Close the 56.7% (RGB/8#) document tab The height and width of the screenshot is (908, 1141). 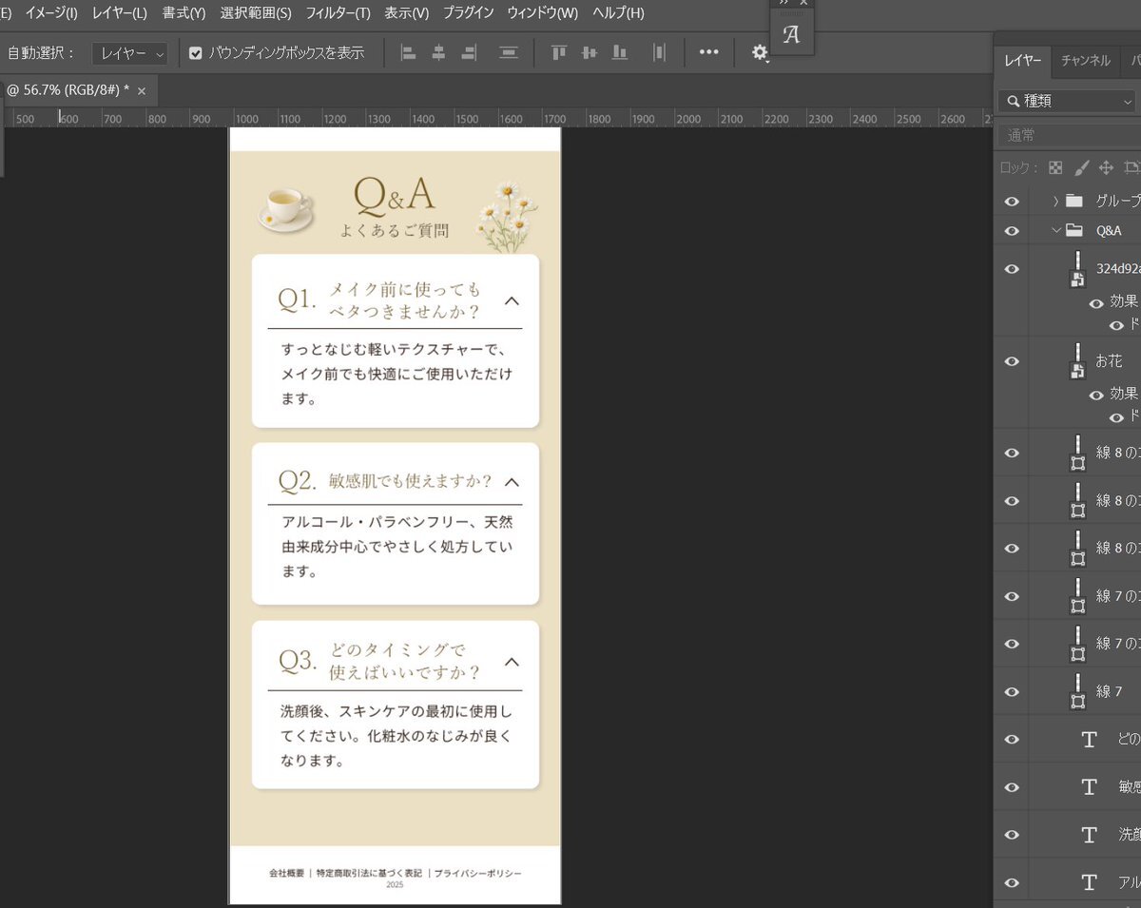(142, 90)
